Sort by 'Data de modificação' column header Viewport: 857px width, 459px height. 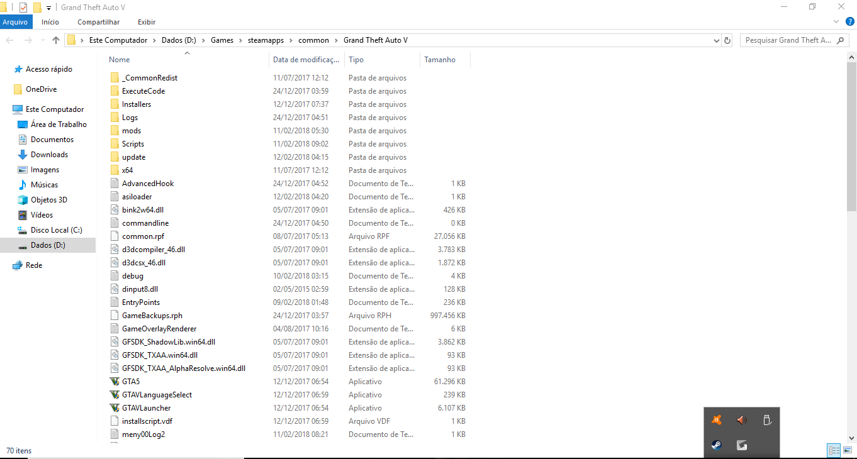point(306,60)
